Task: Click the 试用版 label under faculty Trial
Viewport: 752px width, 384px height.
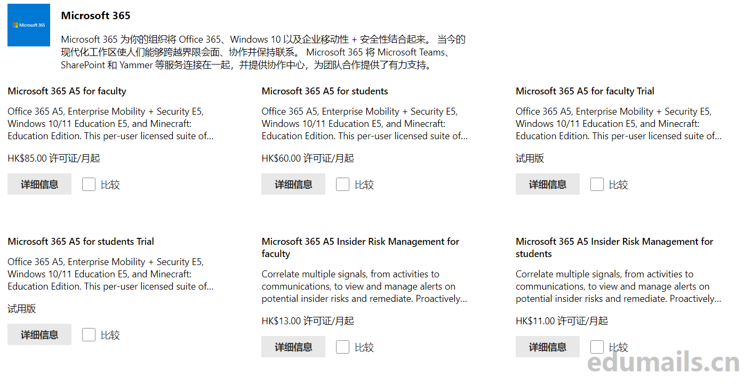Action: tap(530, 158)
